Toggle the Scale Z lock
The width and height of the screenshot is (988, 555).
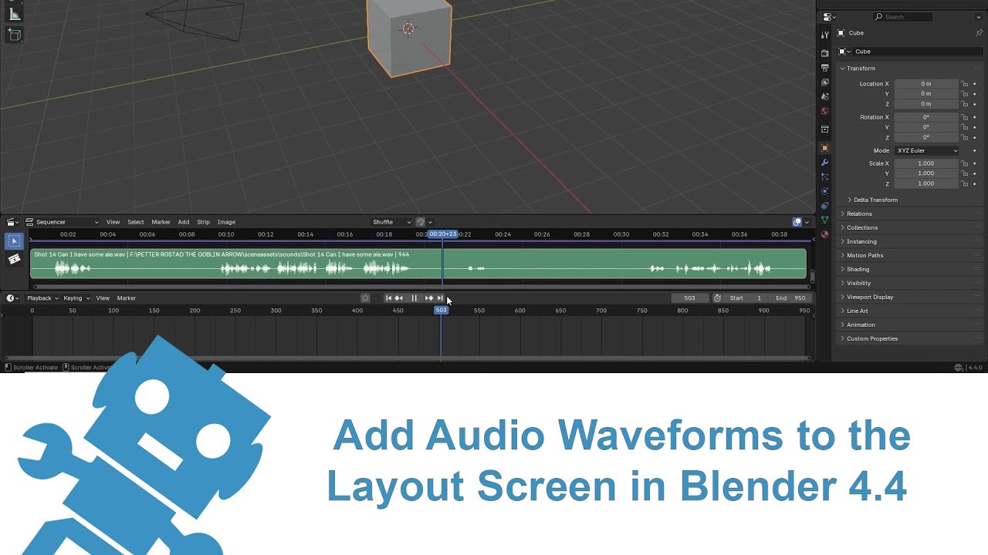coord(964,183)
